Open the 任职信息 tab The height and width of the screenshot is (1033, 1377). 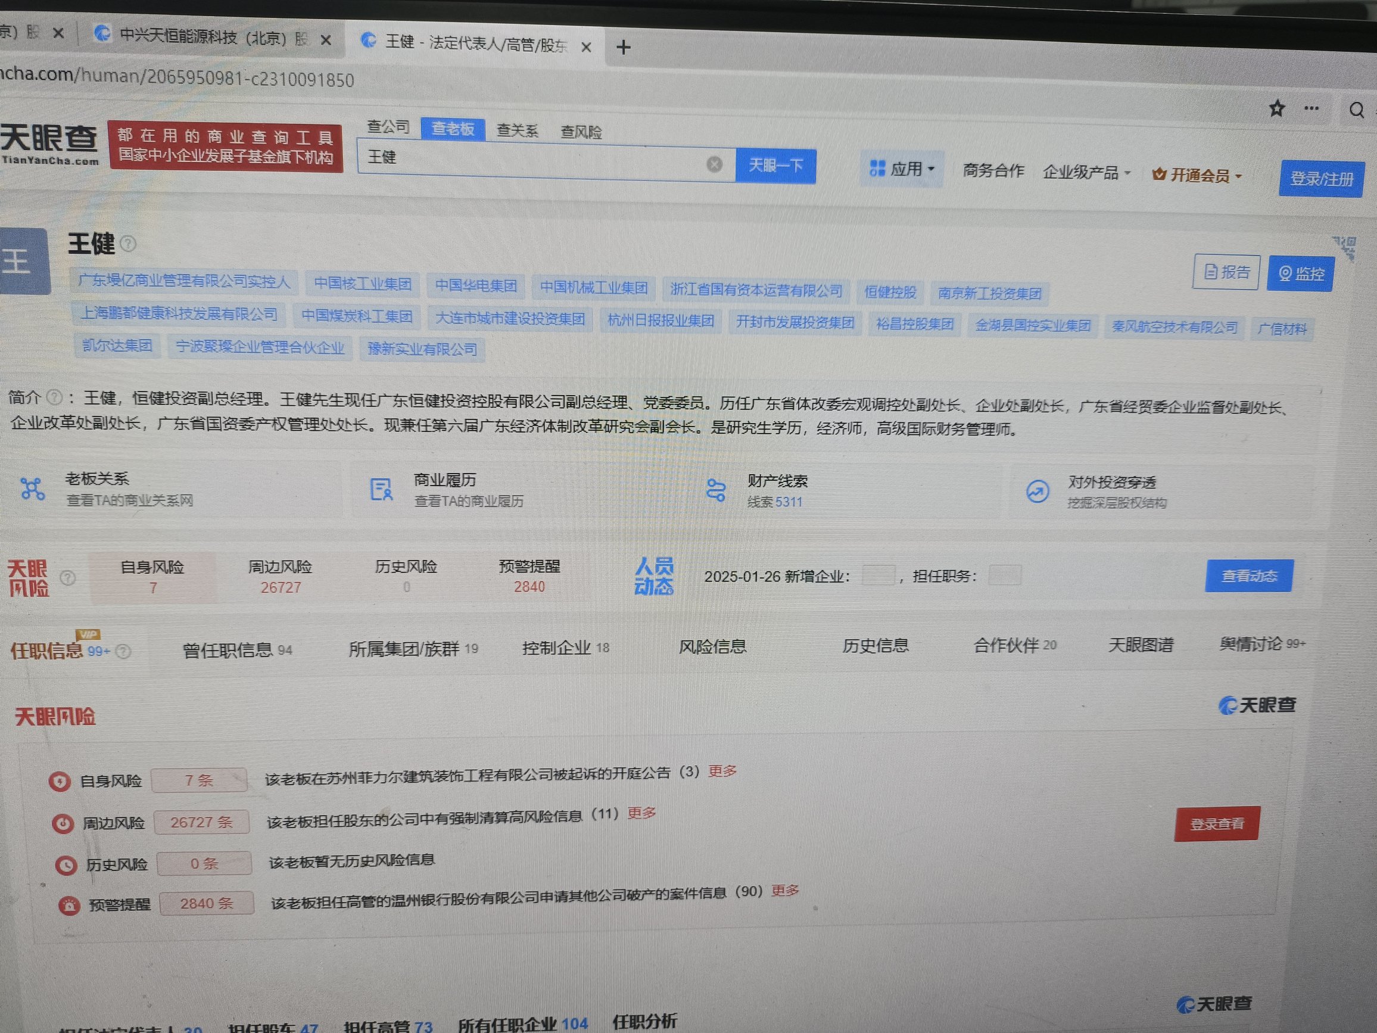click(x=60, y=651)
